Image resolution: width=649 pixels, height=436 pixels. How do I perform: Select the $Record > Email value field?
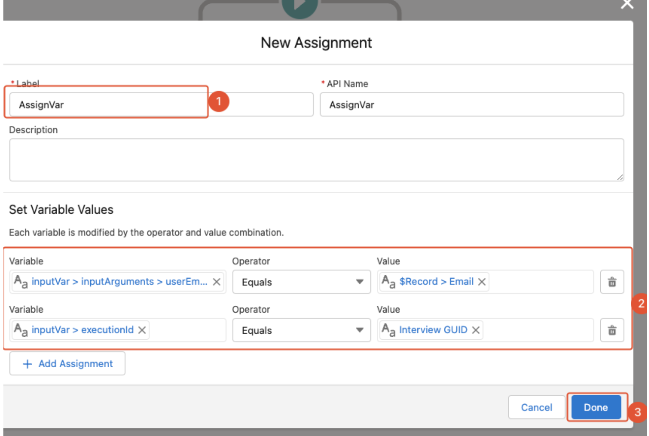coord(540,282)
